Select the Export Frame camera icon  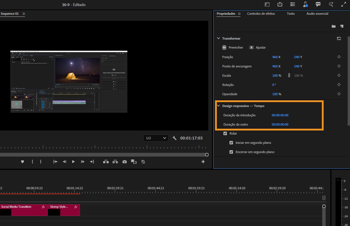pyautogui.click(x=125, y=161)
